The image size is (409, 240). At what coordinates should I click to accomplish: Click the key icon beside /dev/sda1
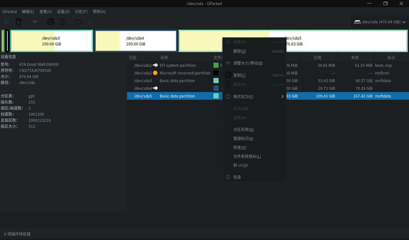[155, 65]
